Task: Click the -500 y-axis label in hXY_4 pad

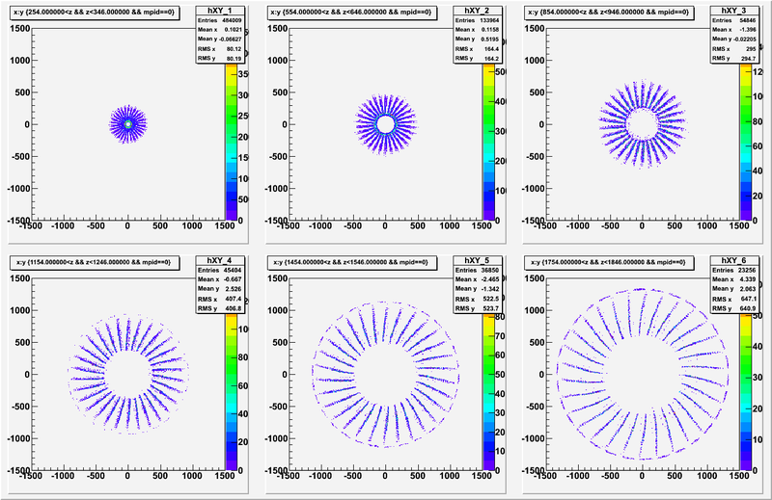Action: (x=19, y=407)
